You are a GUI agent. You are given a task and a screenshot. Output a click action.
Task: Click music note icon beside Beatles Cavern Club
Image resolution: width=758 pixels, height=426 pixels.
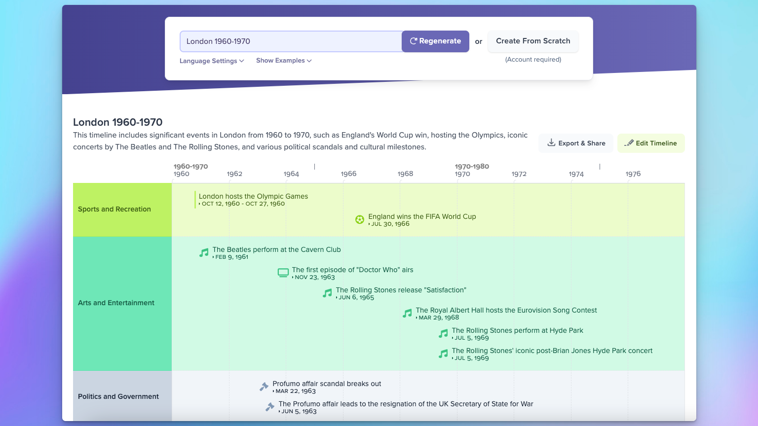click(204, 253)
